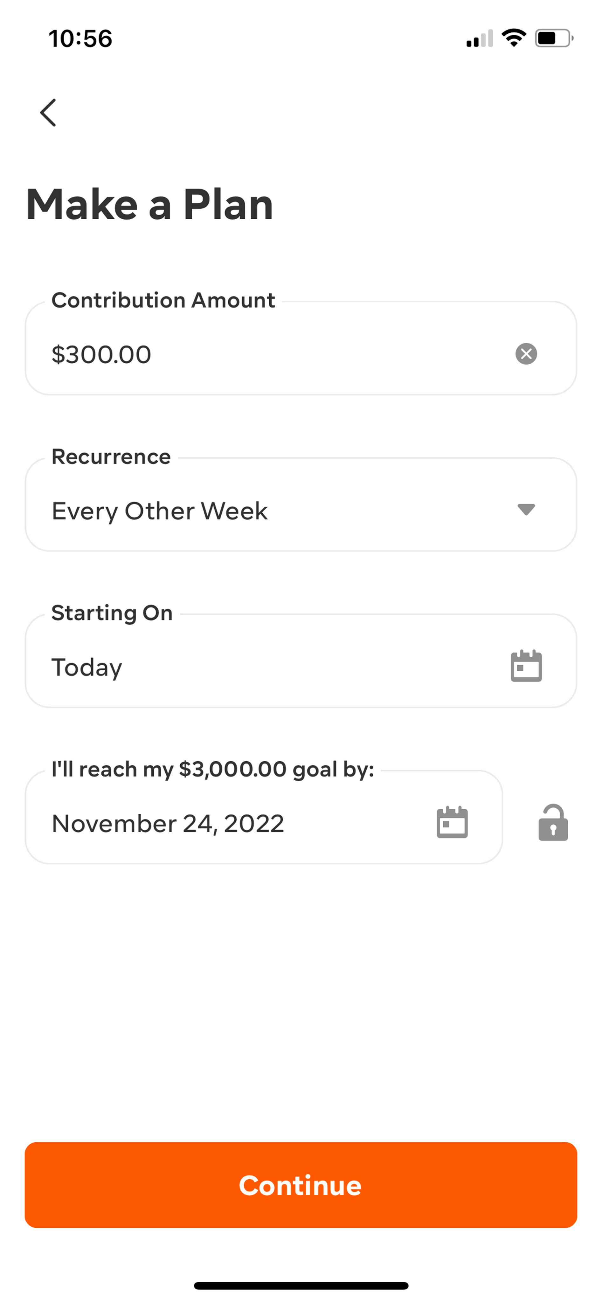Open the goal date calendar icon
The width and height of the screenshot is (602, 1302).
click(x=452, y=822)
